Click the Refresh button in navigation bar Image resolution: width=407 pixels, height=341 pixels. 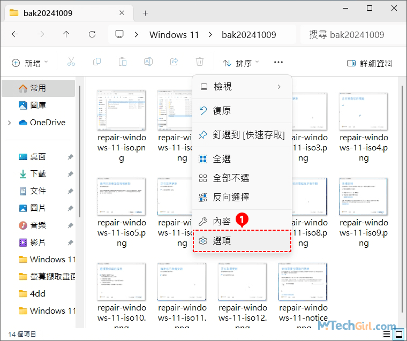[x=92, y=34]
